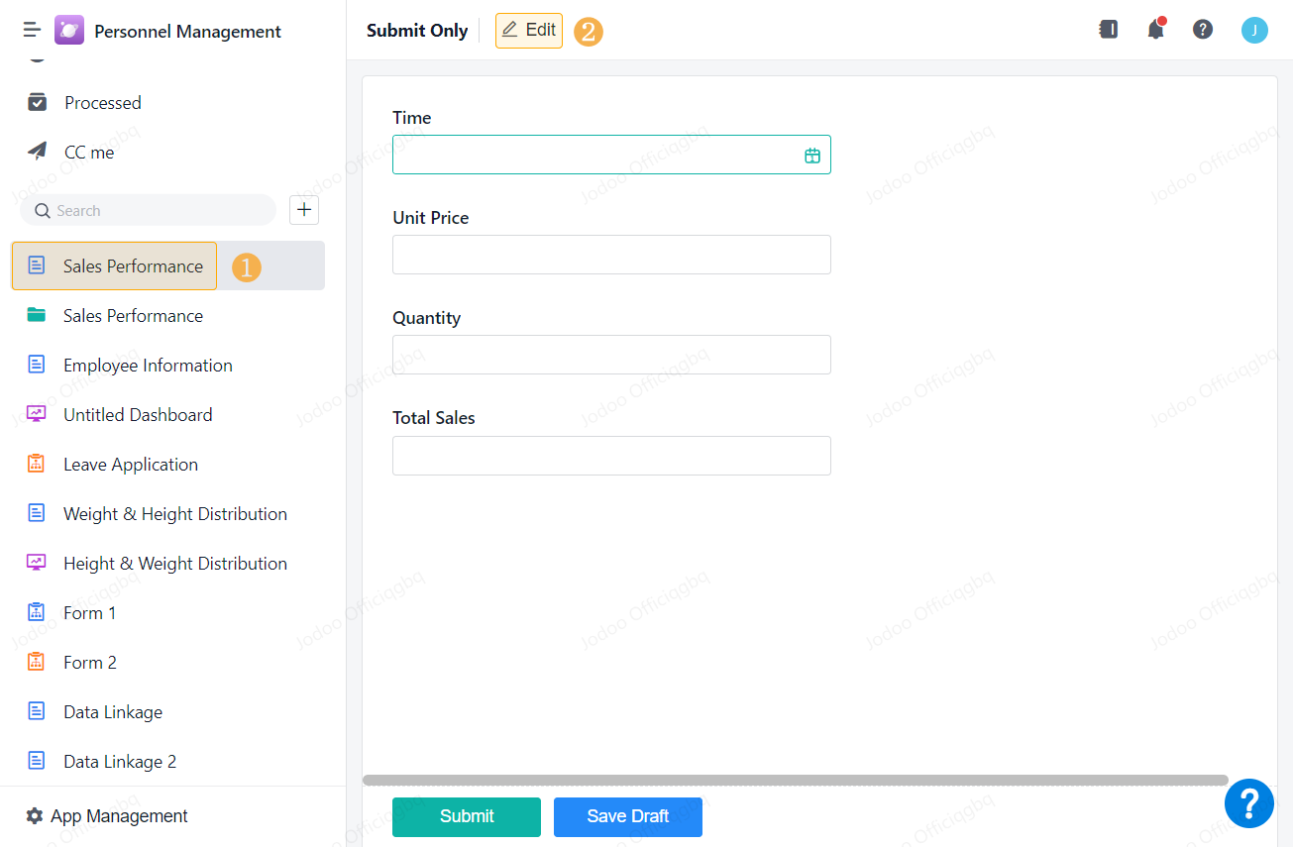The image size is (1293, 847).
Task: Select CC me in the sidebar
Action: [x=88, y=152]
